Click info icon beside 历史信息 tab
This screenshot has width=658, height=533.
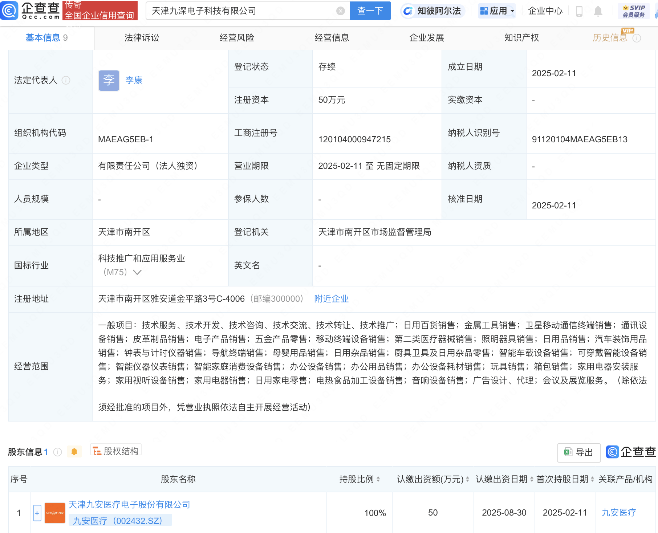coord(637,38)
